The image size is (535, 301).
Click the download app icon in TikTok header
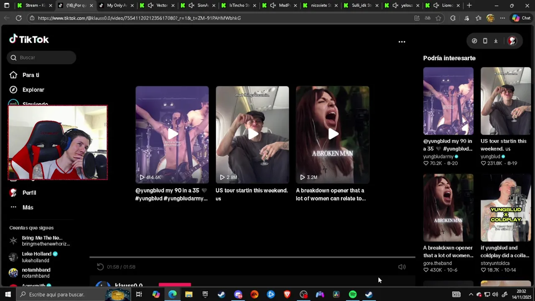click(x=496, y=41)
